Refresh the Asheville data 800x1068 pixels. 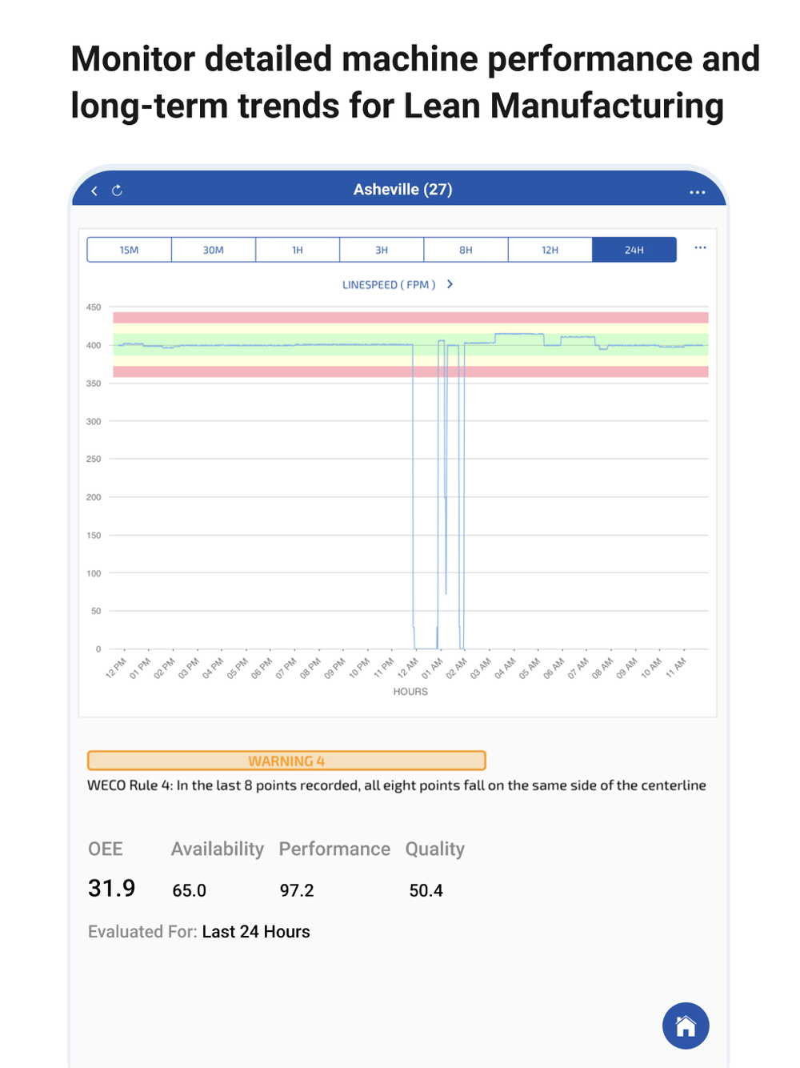(x=117, y=191)
